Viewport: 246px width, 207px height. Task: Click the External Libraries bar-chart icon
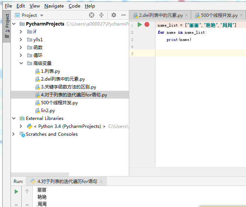(x=22, y=118)
